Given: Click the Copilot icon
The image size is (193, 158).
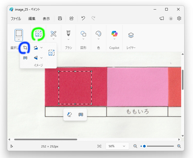Looking at the screenshot, I should [x=114, y=34].
